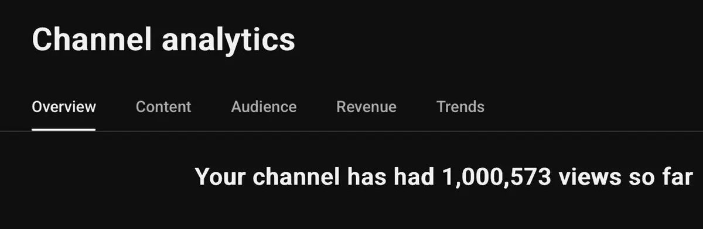Click the divider line below Audience tab
The width and height of the screenshot is (703, 229).
pyautogui.click(x=264, y=131)
